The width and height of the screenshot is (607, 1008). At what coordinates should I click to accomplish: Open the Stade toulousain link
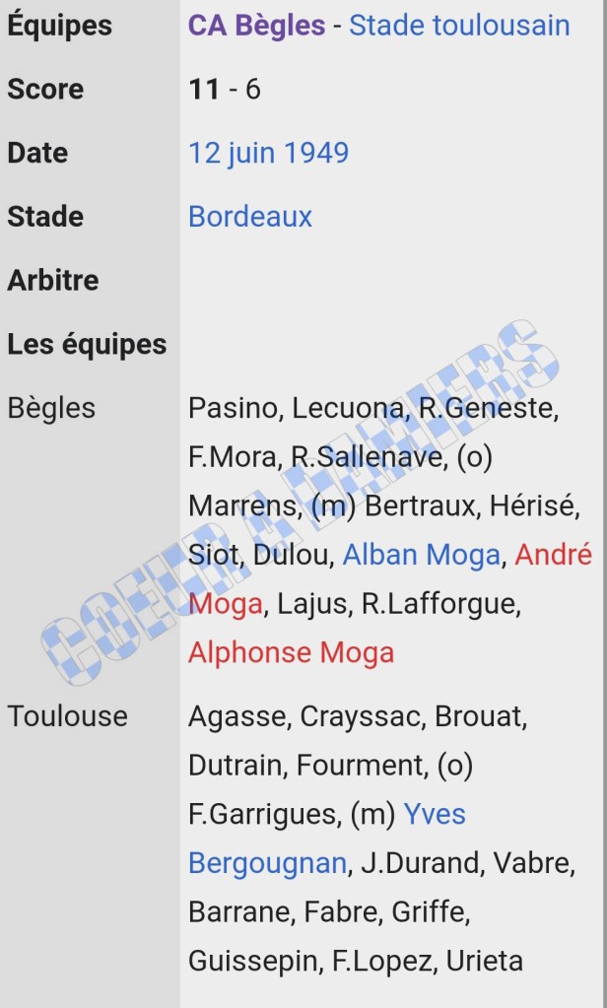click(x=459, y=25)
